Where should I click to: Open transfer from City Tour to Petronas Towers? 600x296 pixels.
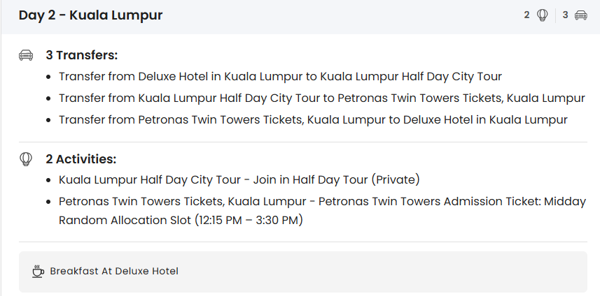pyautogui.click(x=321, y=98)
